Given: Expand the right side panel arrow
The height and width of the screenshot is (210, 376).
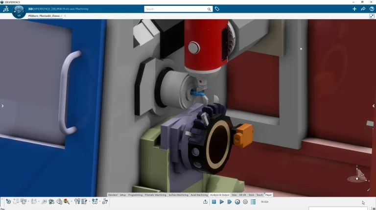Looking at the screenshot, I should tap(374, 106).
